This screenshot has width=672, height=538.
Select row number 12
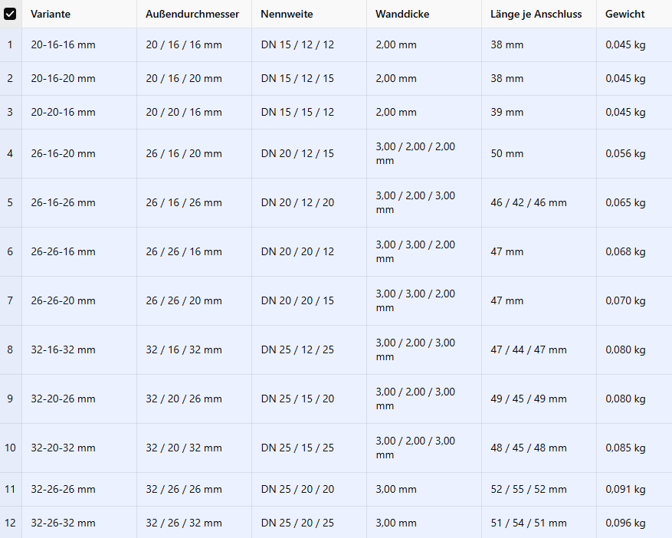pos(10,523)
